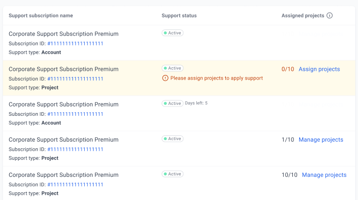Image resolution: width=358 pixels, height=200 pixels.
Task: Click 'Support type: Project' in the 10/10 row
Action: click(34, 193)
